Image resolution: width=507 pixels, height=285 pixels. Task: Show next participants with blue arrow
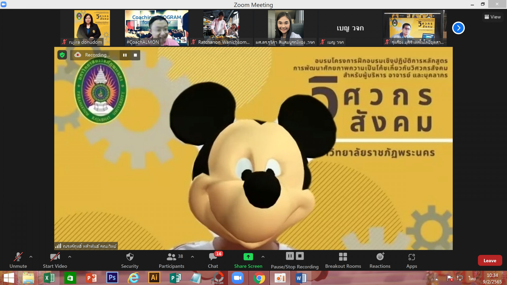coord(458,28)
